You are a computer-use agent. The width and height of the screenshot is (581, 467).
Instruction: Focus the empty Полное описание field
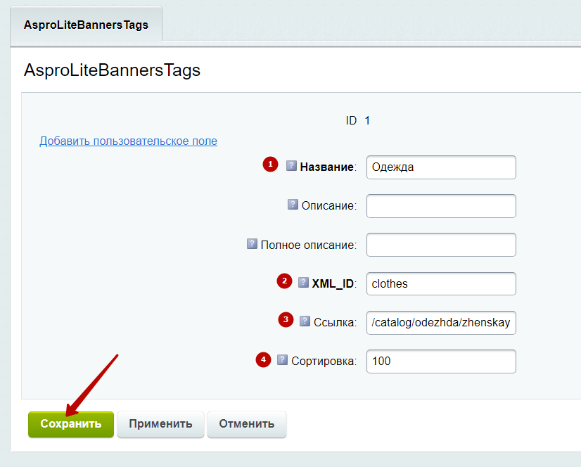click(441, 245)
